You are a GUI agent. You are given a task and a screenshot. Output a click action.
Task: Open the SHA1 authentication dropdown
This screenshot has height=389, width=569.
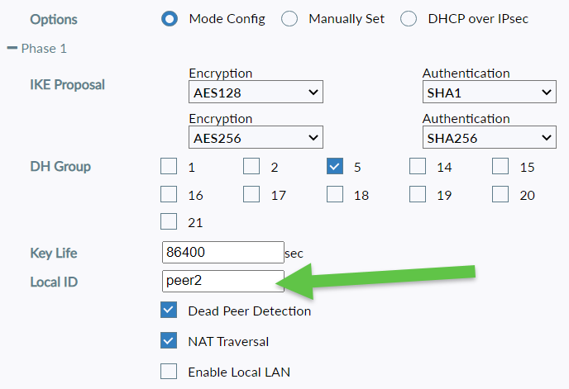(x=489, y=92)
